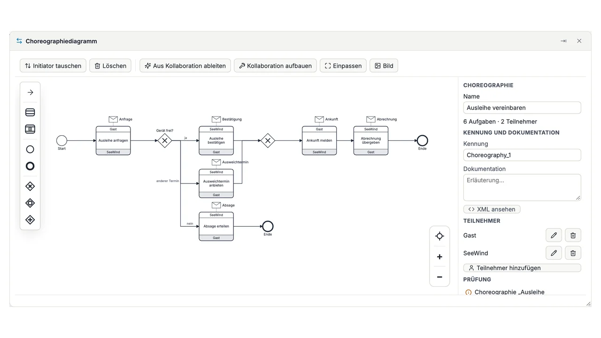
Task: Select the 'Absage erteilen' choreography task
Action: click(216, 226)
